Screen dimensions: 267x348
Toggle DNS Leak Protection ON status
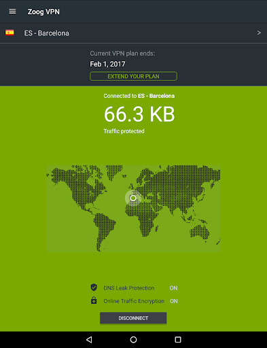[173, 288]
